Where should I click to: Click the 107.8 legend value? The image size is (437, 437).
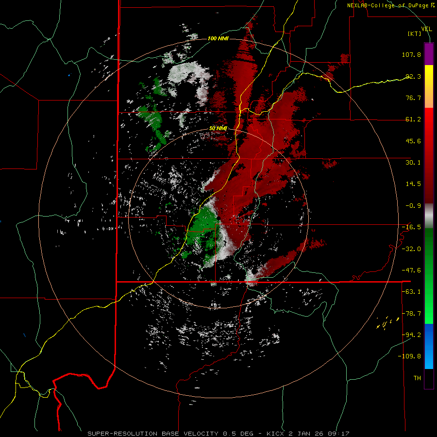[411, 54]
